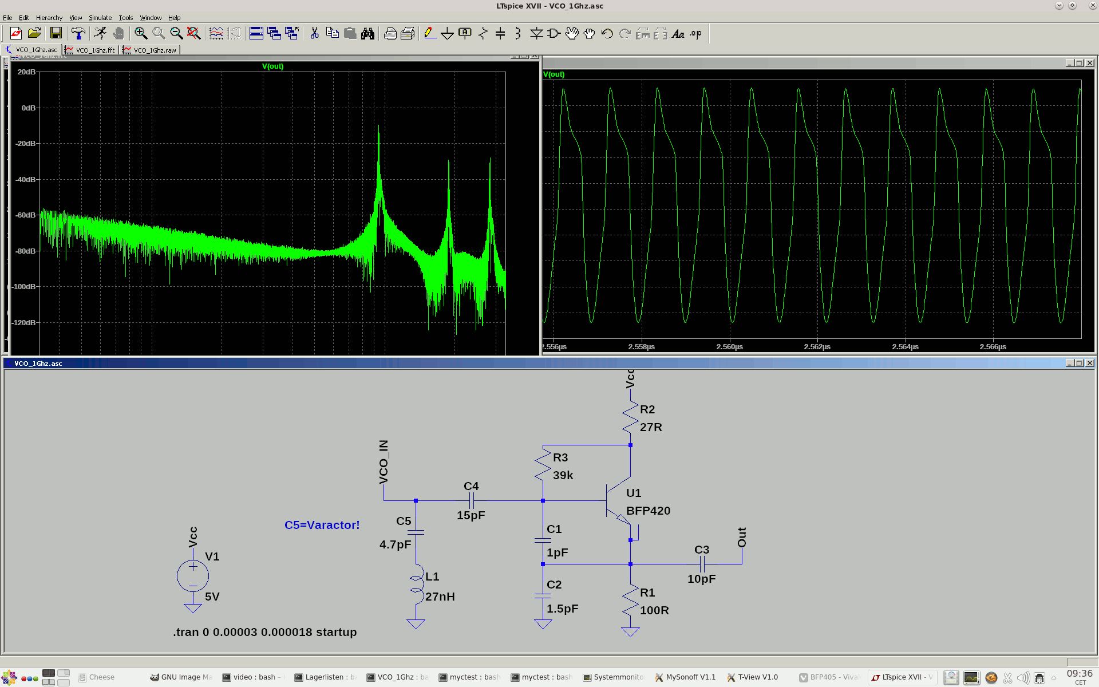
Task: Select the Place Ground symbol tool
Action: [x=447, y=33]
